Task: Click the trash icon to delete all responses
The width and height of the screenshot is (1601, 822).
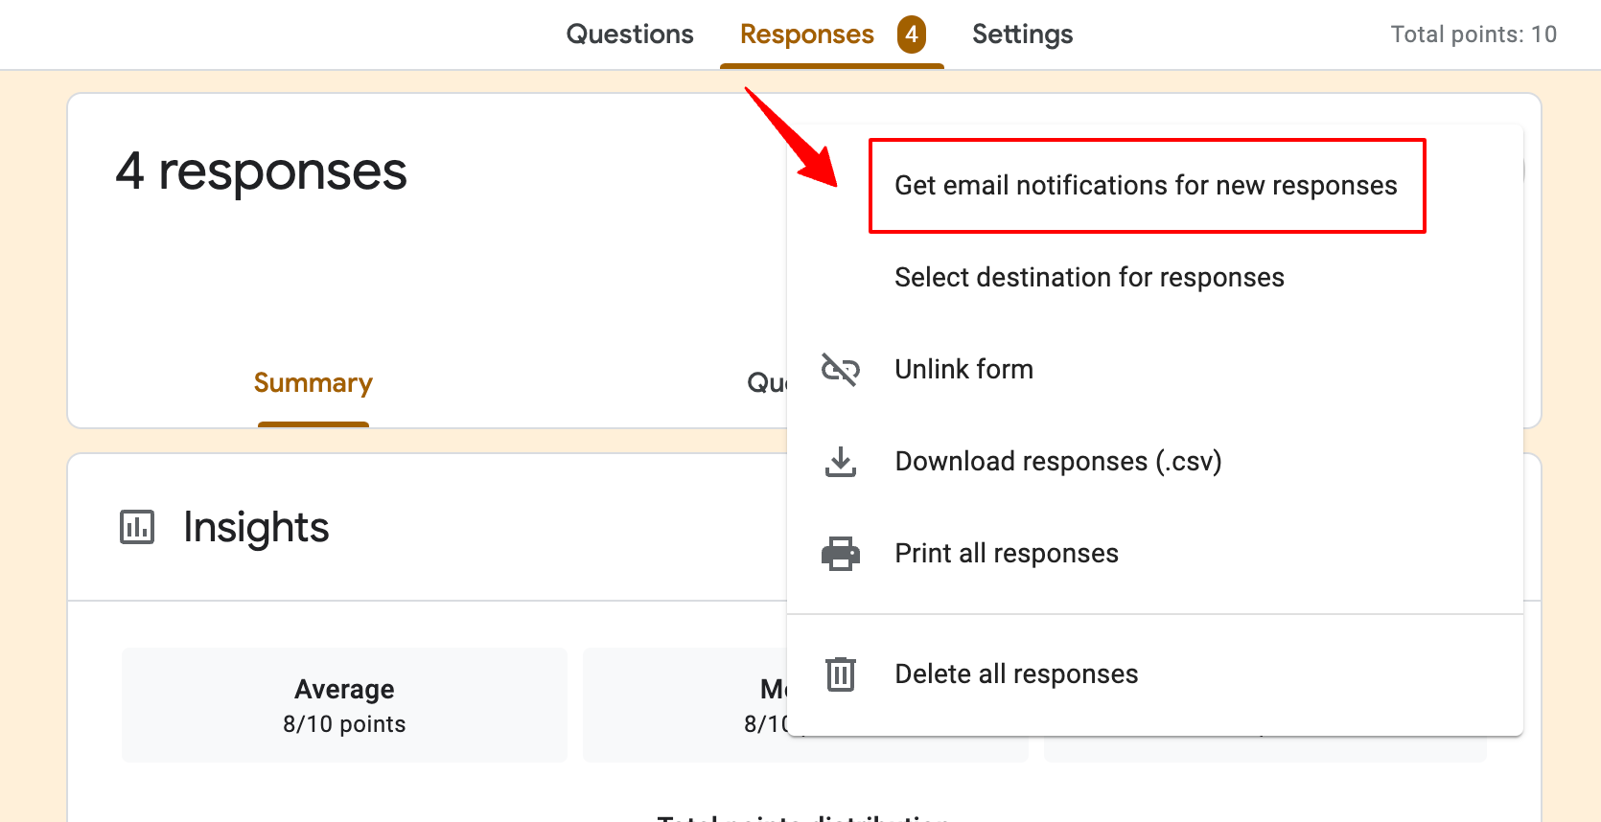Action: pos(841,674)
